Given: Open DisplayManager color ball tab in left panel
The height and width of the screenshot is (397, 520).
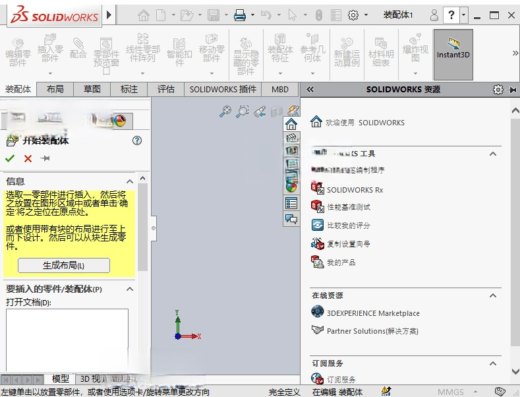Looking at the screenshot, I should coord(120,121).
